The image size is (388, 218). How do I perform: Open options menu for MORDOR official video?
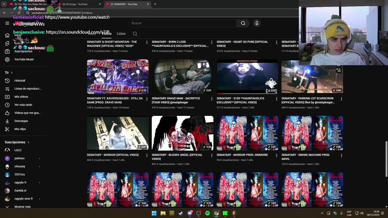pyautogui.click(x=147, y=155)
